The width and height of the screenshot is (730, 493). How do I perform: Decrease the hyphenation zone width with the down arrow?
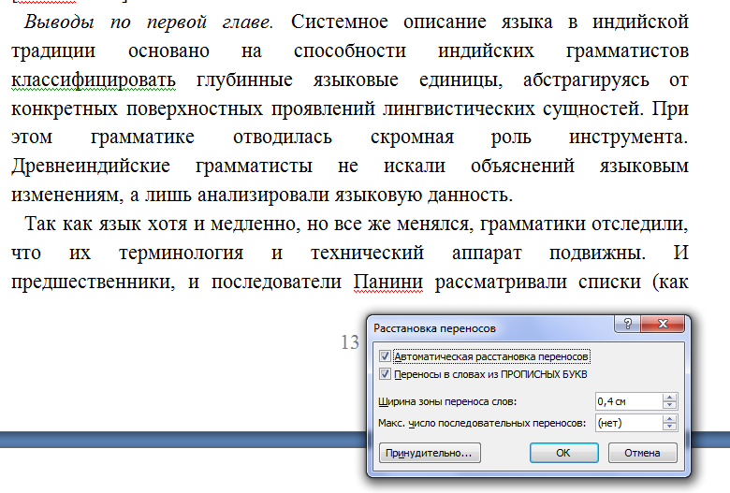point(669,405)
